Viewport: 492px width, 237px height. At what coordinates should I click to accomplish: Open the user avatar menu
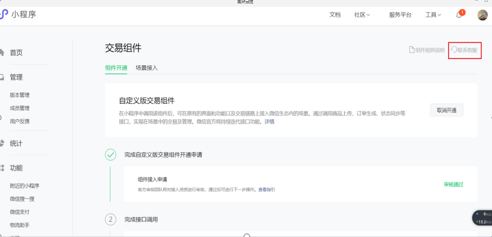click(483, 15)
